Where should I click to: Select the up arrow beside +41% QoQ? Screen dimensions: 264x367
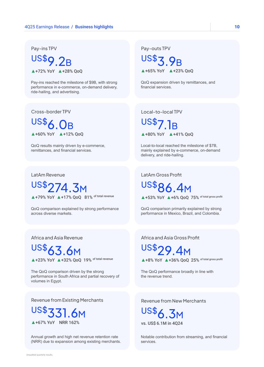click(x=171, y=134)
